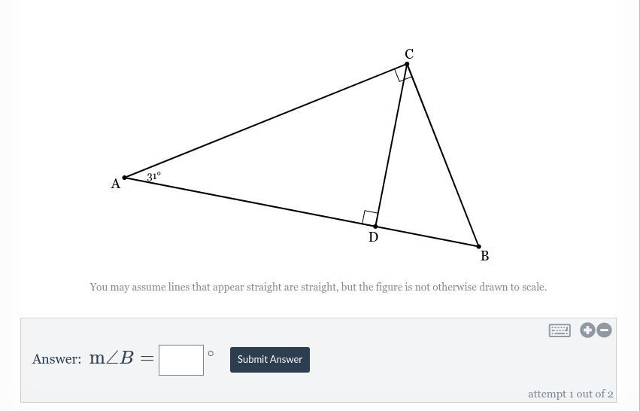Select vertex point C at the top
Image resolution: width=640 pixels, height=411 pixels.
point(407,64)
